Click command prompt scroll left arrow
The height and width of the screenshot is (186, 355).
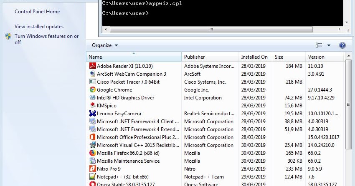click(x=106, y=29)
